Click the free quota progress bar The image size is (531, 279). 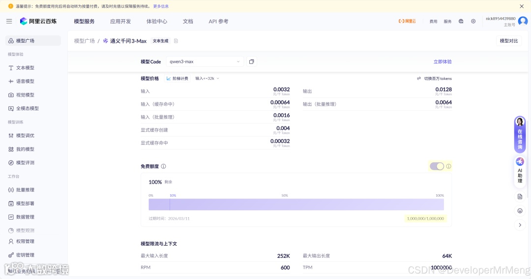tap(296, 204)
